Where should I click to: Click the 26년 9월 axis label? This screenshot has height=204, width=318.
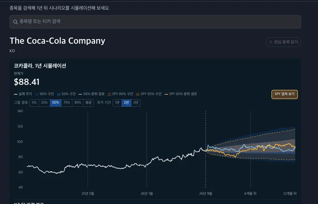click(x=205, y=193)
